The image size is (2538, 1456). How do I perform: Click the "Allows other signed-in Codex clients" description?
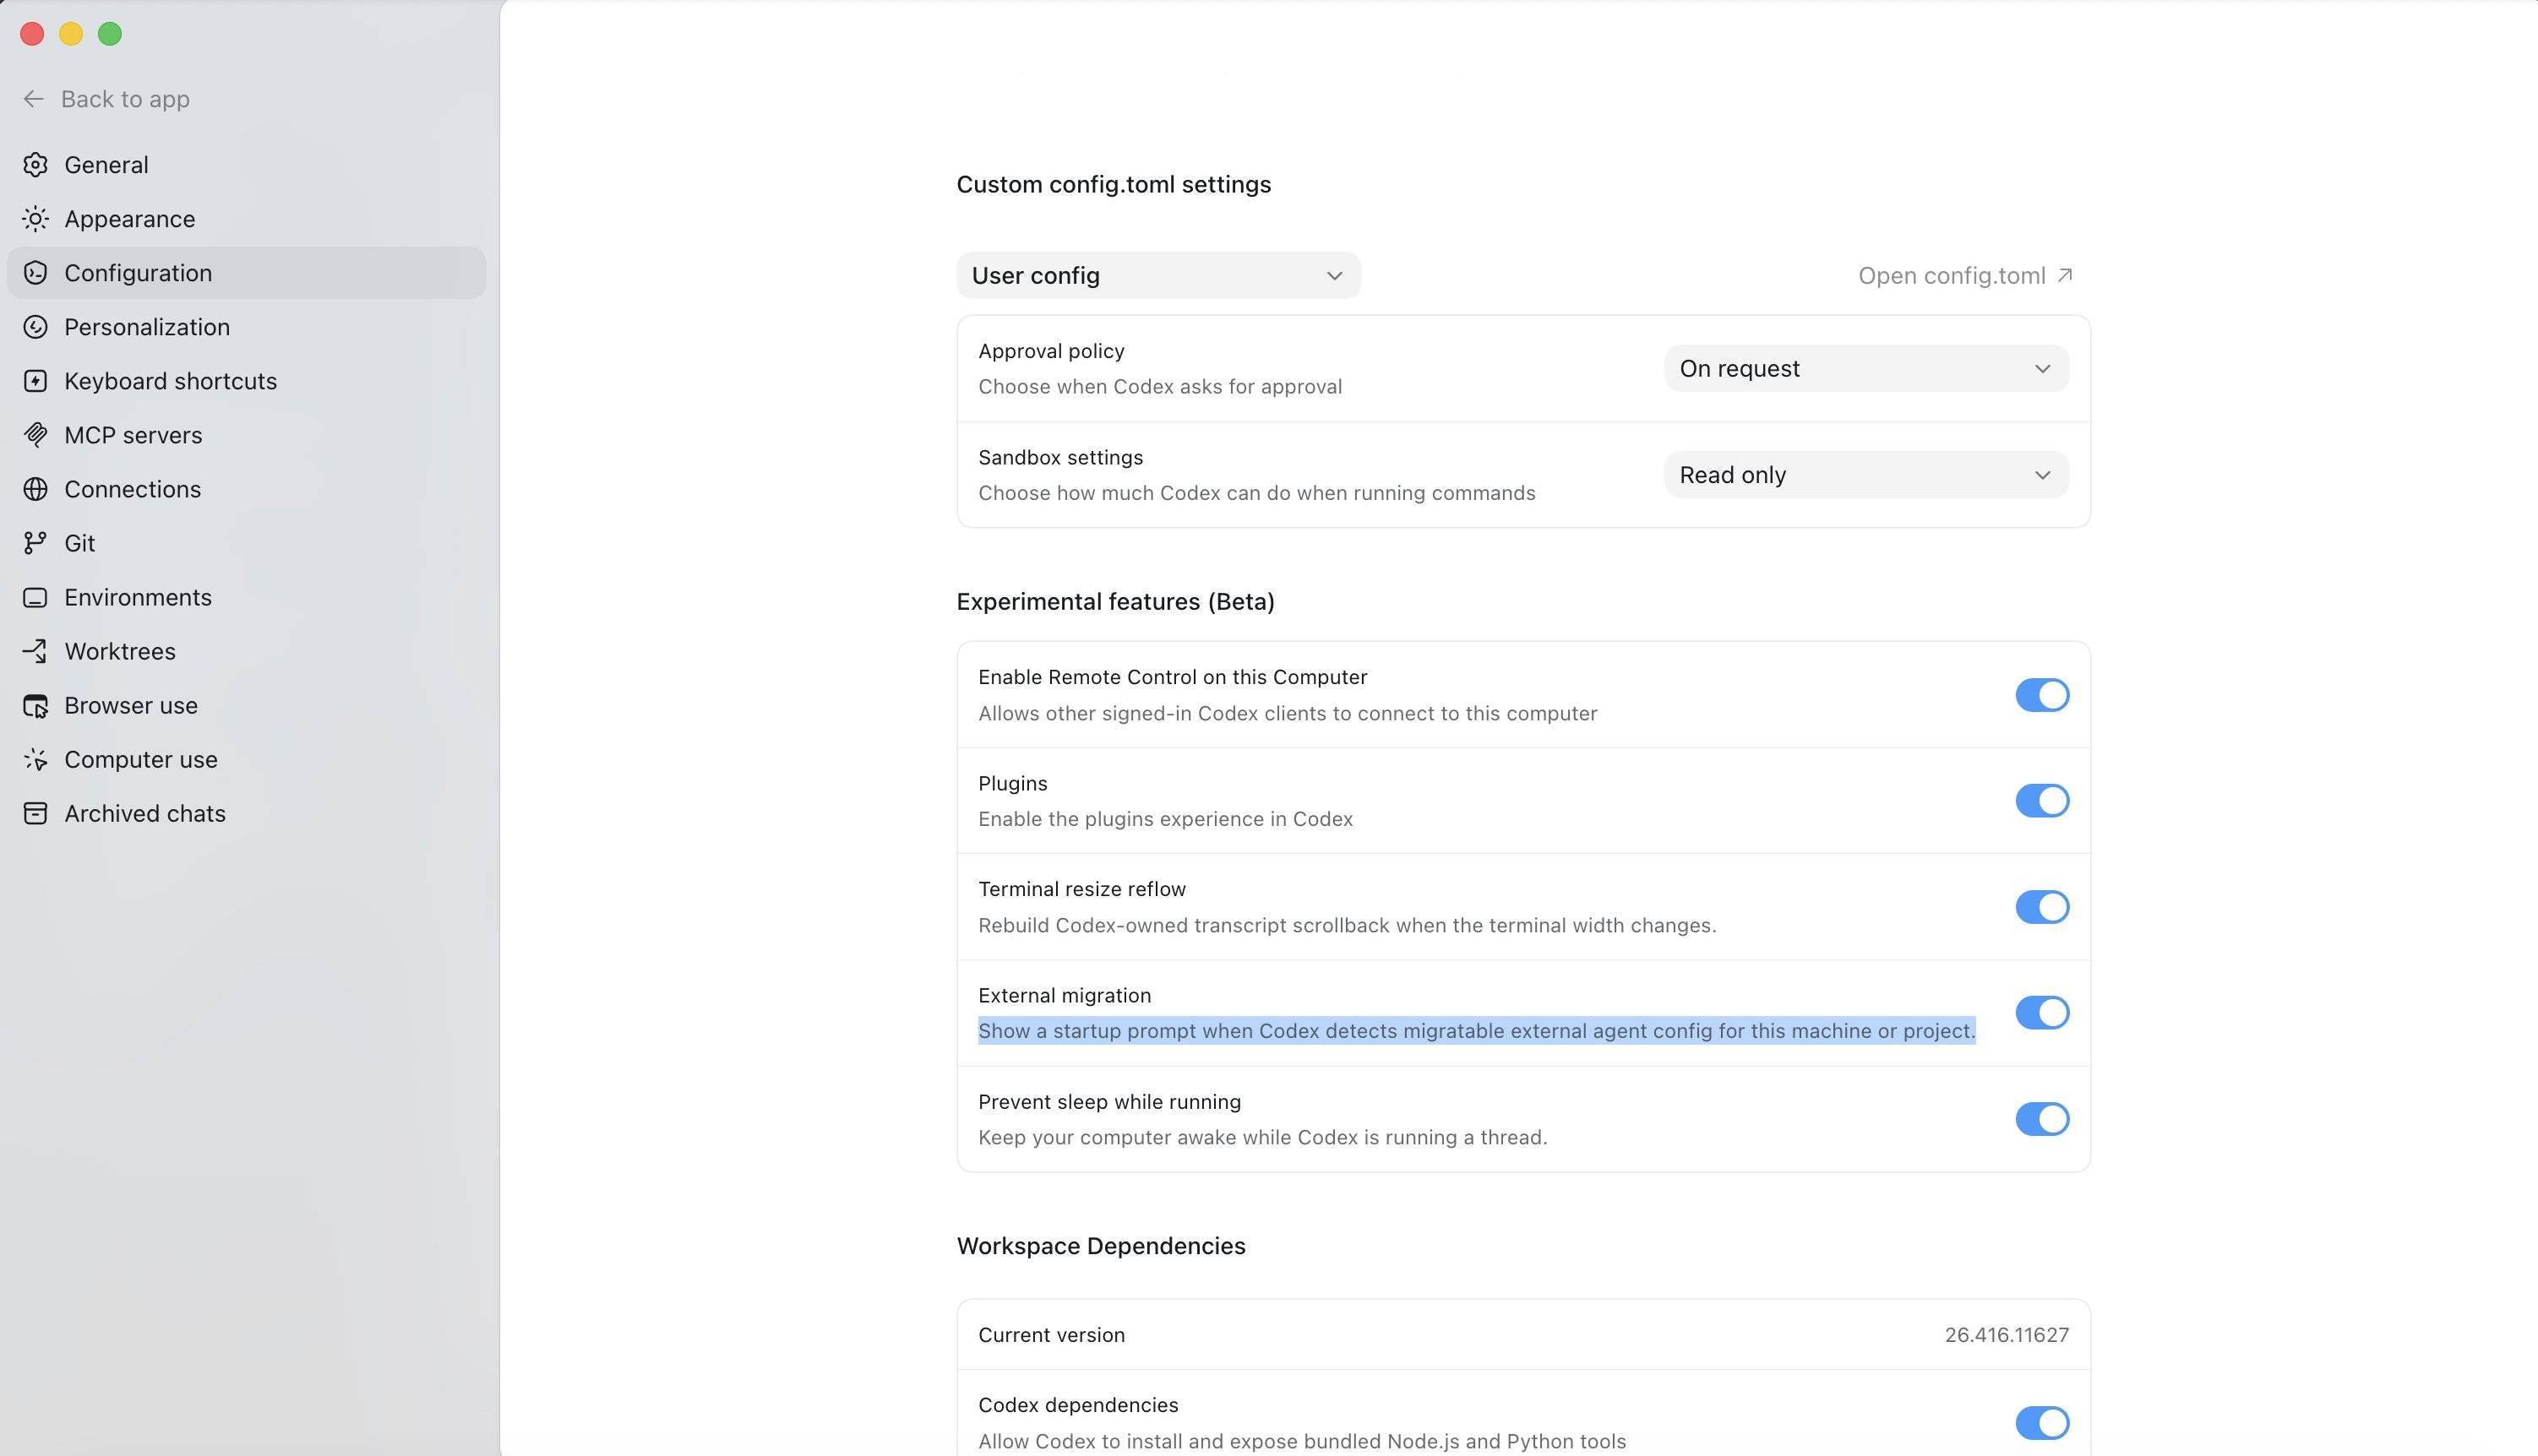click(1288, 713)
